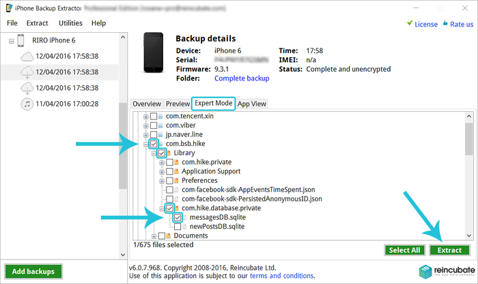The image size is (478, 284).
Task: Uncheck the Library folder checkbox
Action: 162,153
